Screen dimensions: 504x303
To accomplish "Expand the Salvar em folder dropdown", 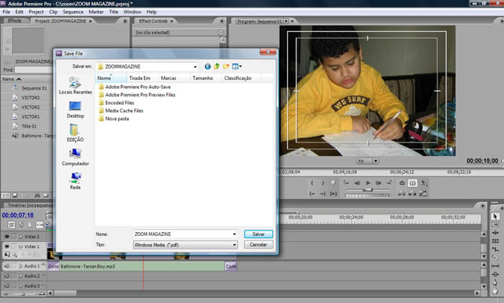I will [x=194, y=66].
